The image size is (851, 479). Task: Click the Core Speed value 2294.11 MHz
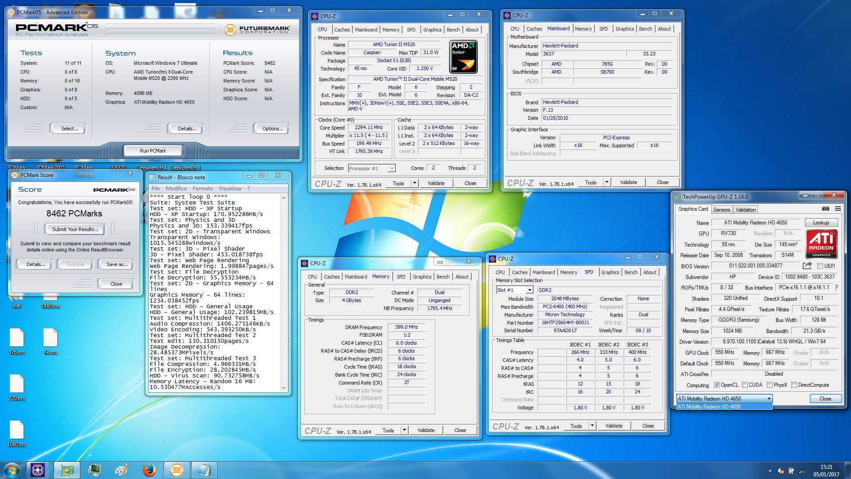pos(369,128)
